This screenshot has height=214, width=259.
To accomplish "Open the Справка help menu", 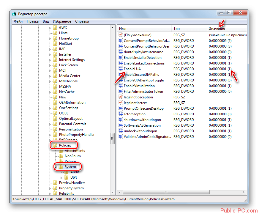I will [x=82, y=21].
